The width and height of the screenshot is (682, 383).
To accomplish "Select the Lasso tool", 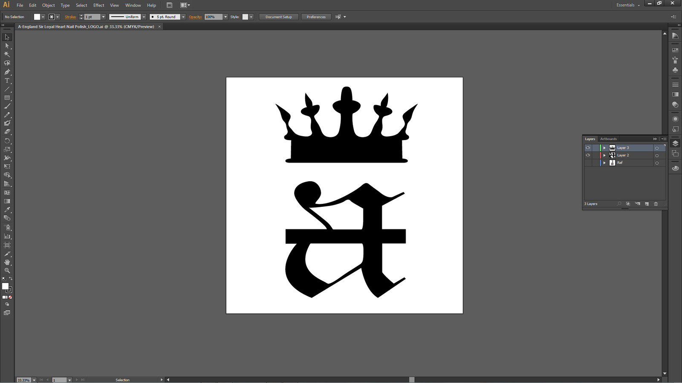I will [7, 63].
